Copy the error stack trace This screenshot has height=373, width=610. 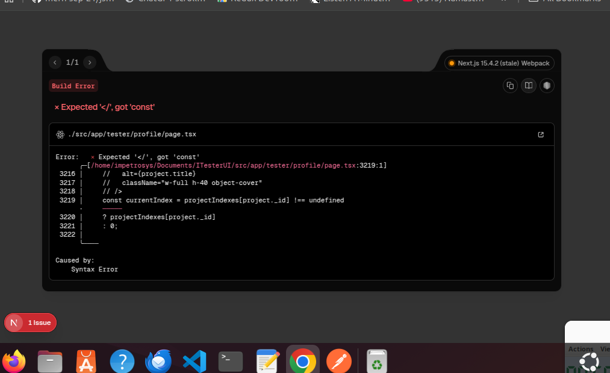point(510,86)
